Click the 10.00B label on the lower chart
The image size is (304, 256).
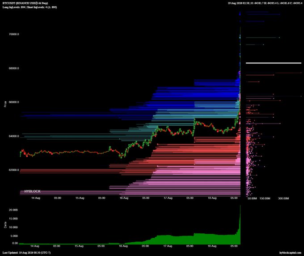[x=13, y=227]
